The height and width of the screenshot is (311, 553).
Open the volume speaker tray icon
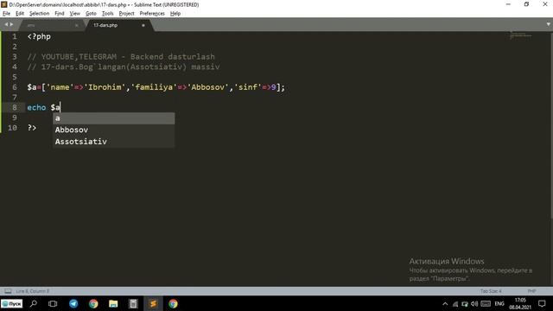click(x=474, y=304)
